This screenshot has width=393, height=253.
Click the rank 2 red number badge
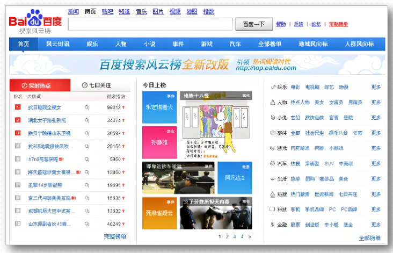pos(18,120)
